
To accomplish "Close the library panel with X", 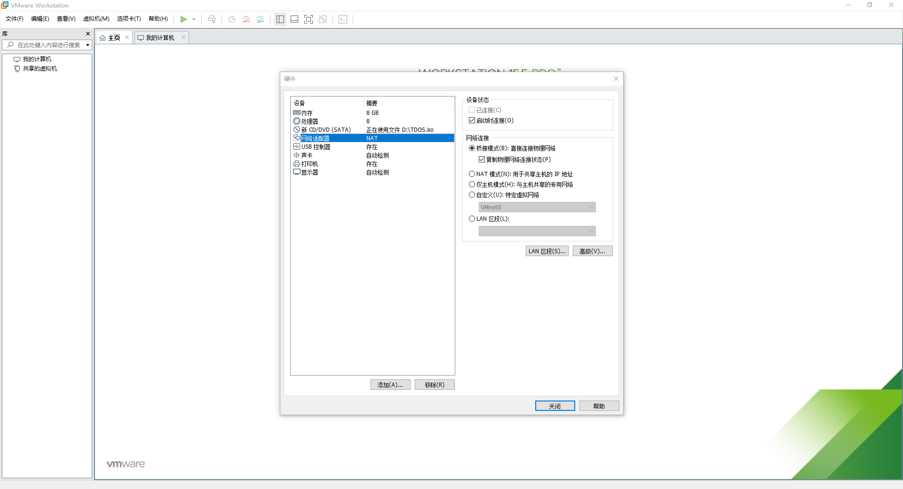I will [x=88, y=34].
